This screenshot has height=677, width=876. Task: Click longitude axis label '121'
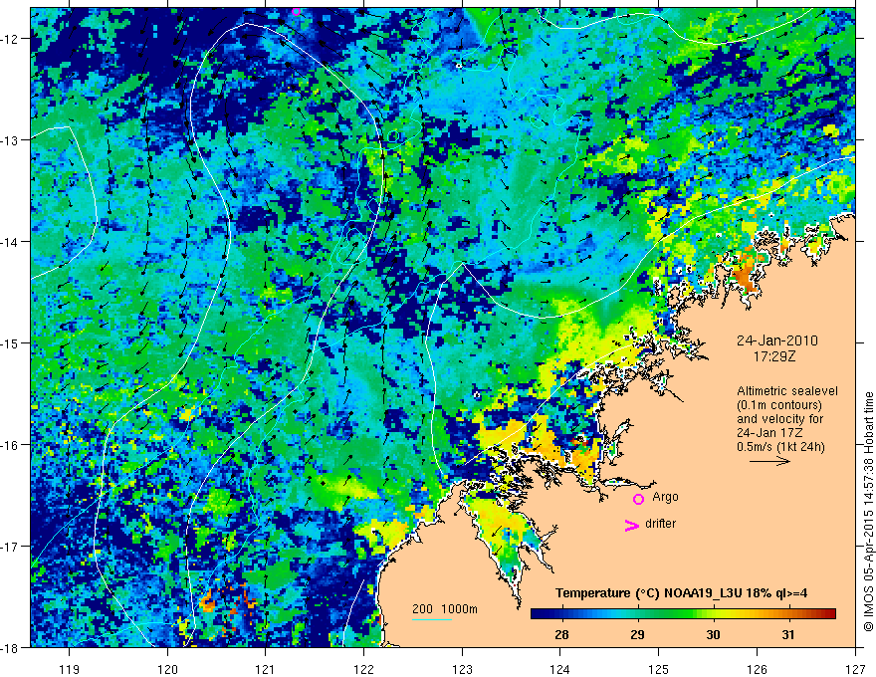click(x=266, y=670)
